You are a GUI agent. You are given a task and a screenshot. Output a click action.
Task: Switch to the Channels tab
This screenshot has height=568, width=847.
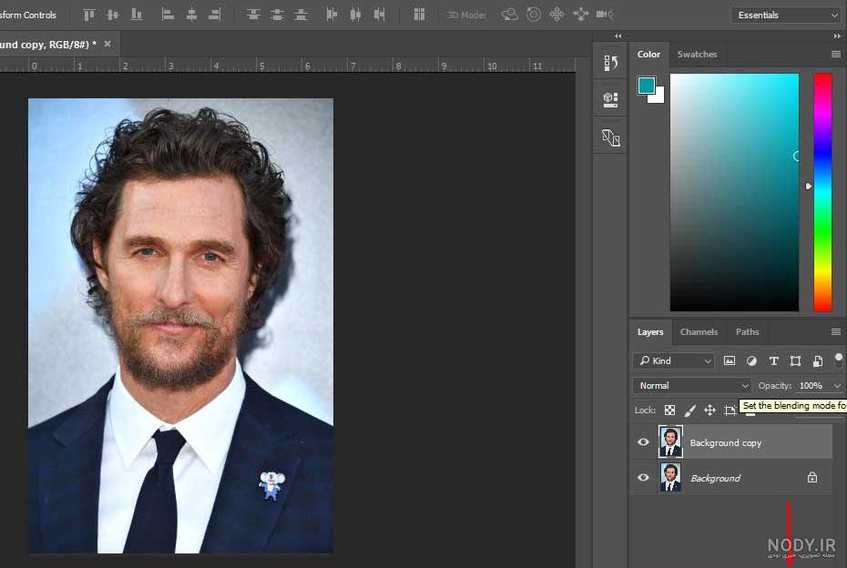pyautogui.click(x=699, y=332)
